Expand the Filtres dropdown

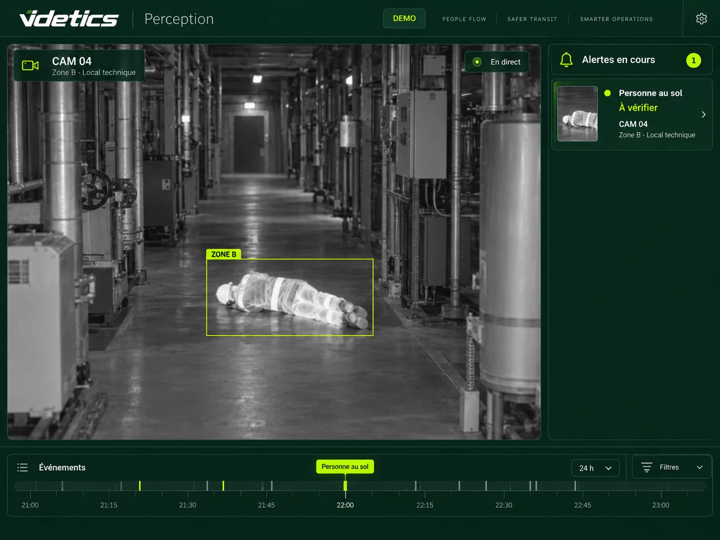click(672, 467)
